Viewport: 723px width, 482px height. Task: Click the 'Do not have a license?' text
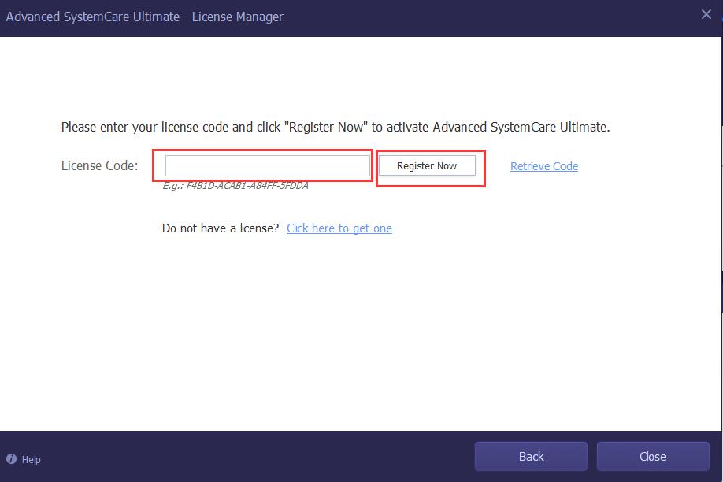pos(221,228)
